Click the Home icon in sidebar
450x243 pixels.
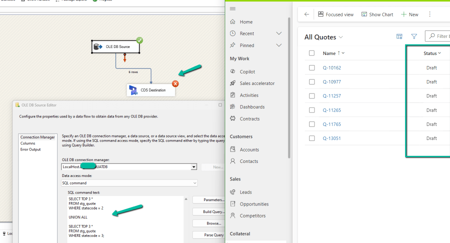click(233, 22)
